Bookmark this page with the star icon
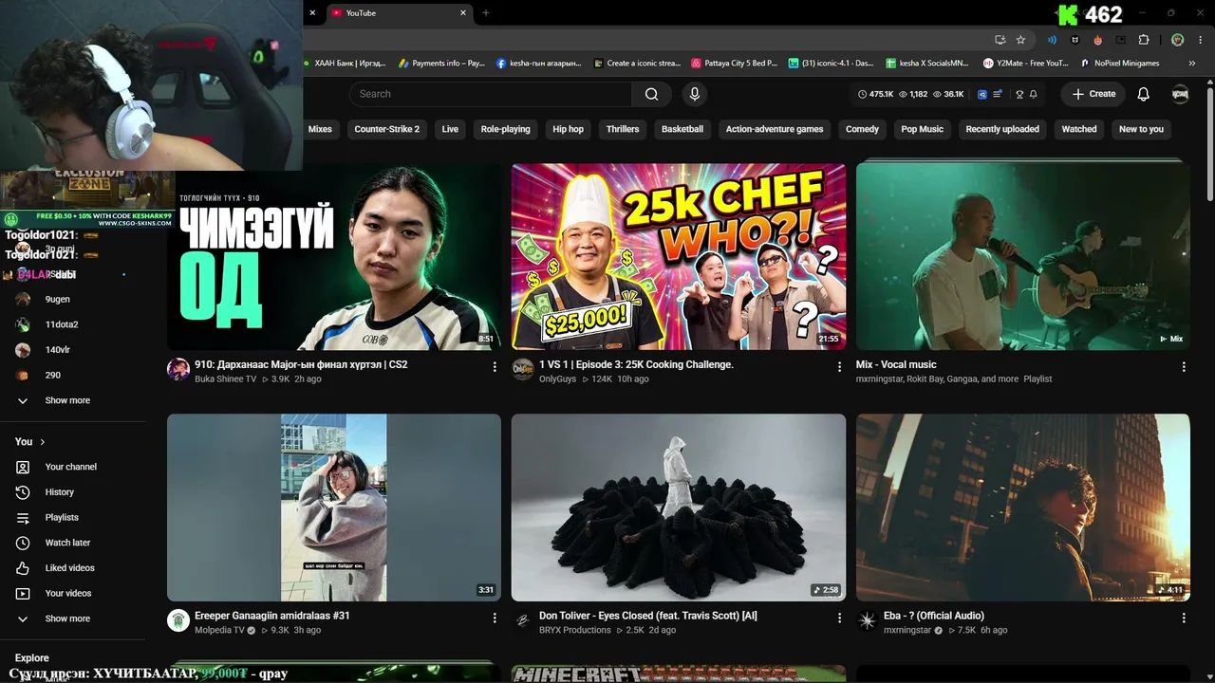 (x=1020, y=40)
